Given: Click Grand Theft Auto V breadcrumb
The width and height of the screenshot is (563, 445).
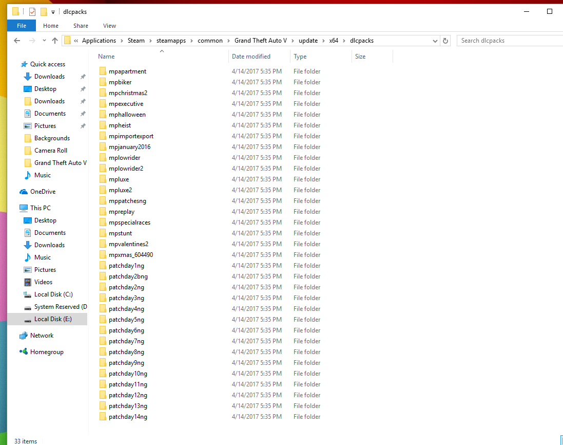Looking at the screenshot, I should pyautogui.click(x=261, y=41).
